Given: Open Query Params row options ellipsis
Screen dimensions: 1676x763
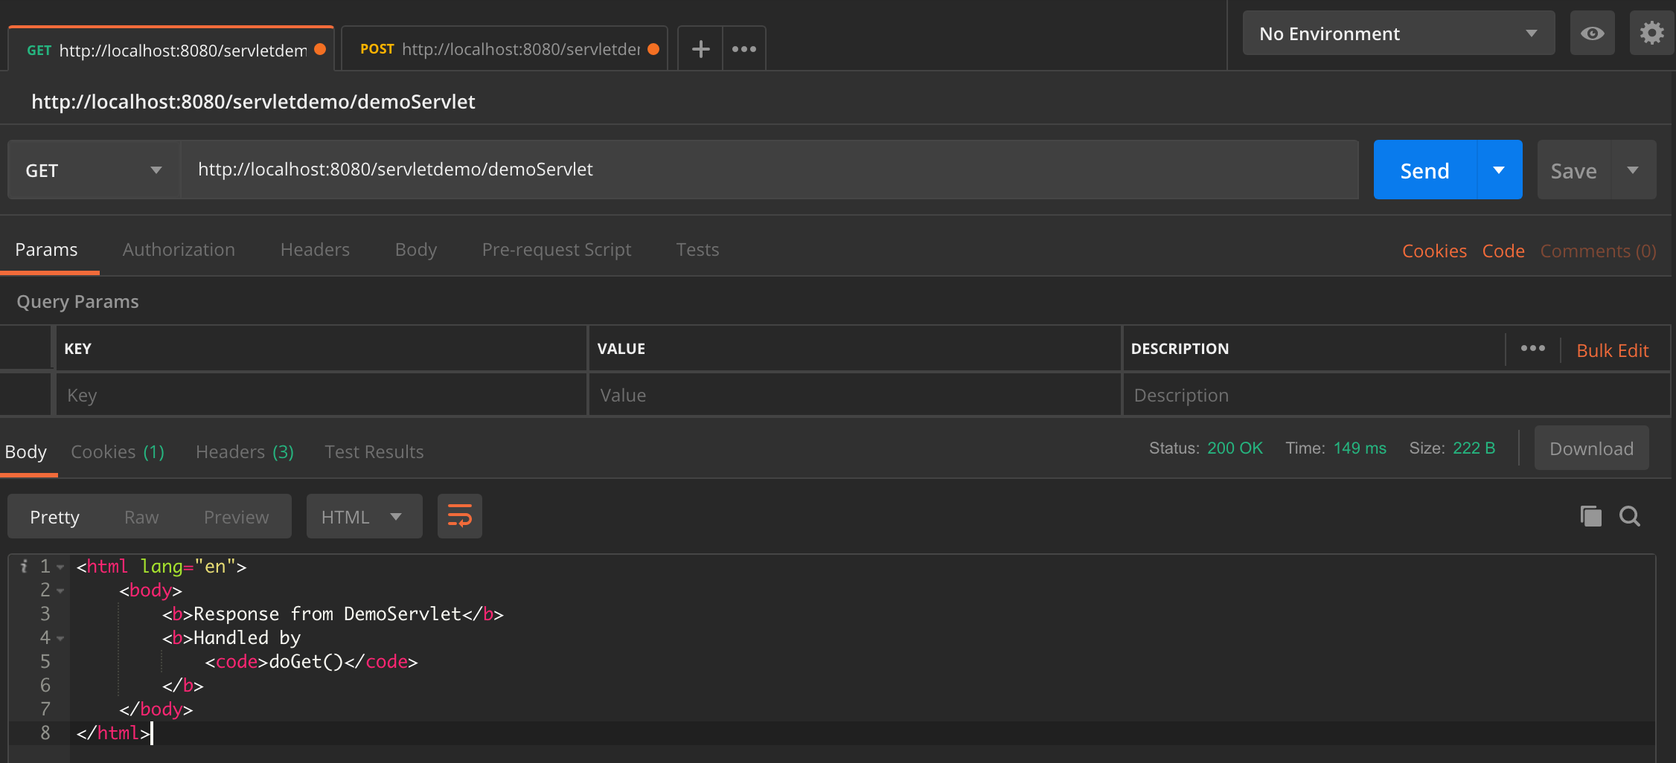Looking at the screenshot, I should click(x=1532, y=348).
